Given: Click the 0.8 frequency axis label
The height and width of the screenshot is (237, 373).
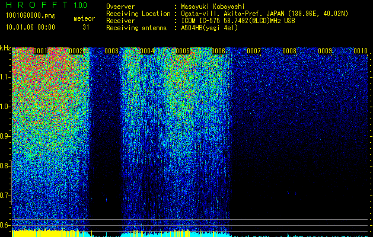Looking at the screenshot, I should [5, 166].
